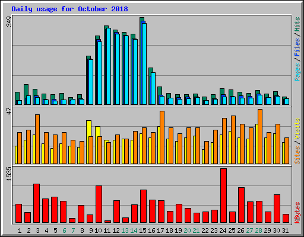Click the cyan Pages bar for day 15
304x237 pixels.
coord(144,64)
